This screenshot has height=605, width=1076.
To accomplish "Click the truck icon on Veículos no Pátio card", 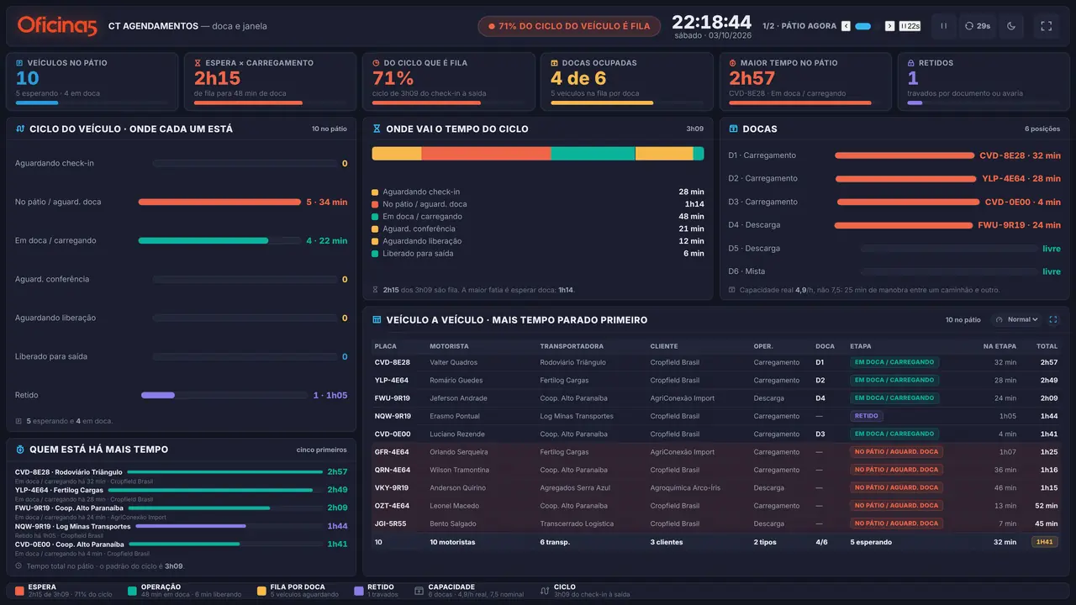I will [20, 63].
